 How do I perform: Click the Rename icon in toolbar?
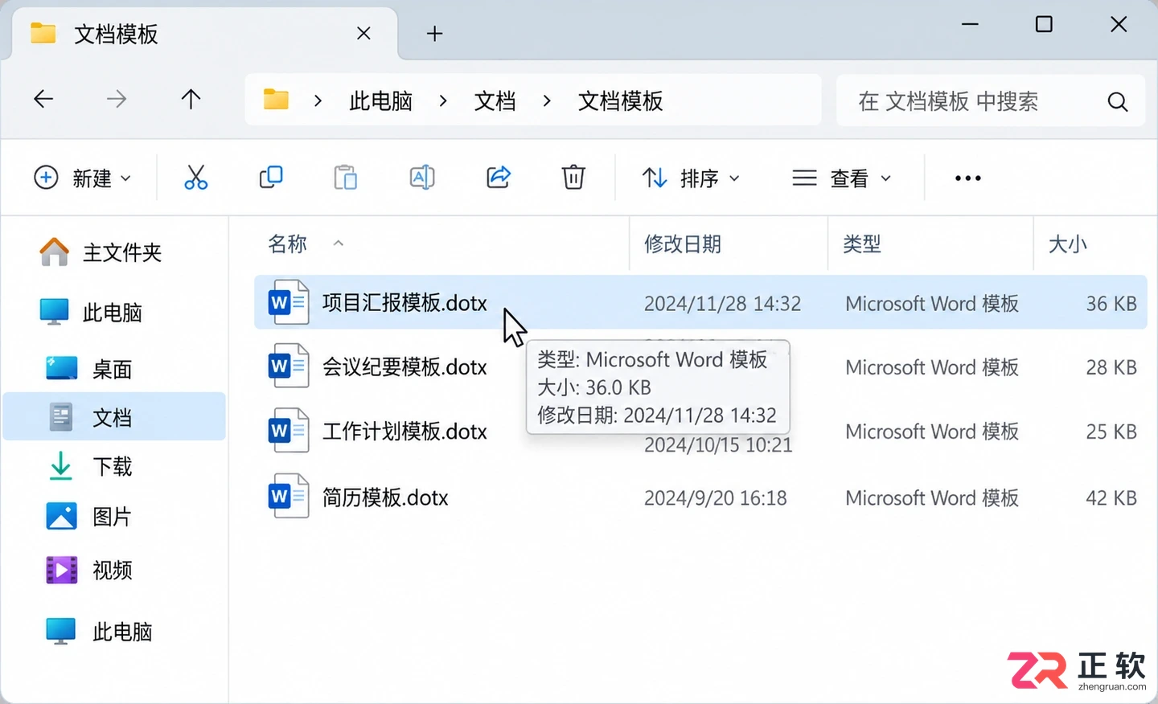click(422, 177)
